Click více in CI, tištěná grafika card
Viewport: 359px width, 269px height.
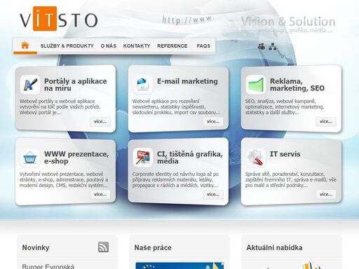[x=213, y=194]
